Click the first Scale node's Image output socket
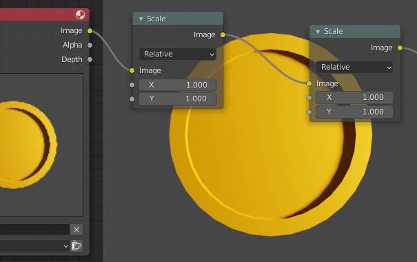The height and width of the screenshot is (262, 417). (223, 35)
